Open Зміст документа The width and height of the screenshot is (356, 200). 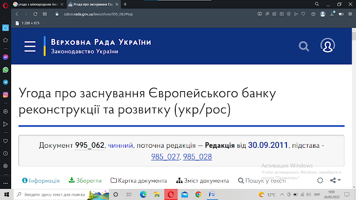202,181
